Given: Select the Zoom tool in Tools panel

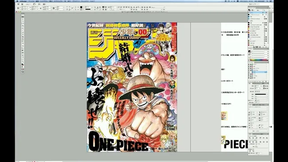Looking at the screenshot, I should [x=23, y=62].
